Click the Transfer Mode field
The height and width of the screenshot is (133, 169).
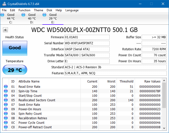click(x=87, y=55)
